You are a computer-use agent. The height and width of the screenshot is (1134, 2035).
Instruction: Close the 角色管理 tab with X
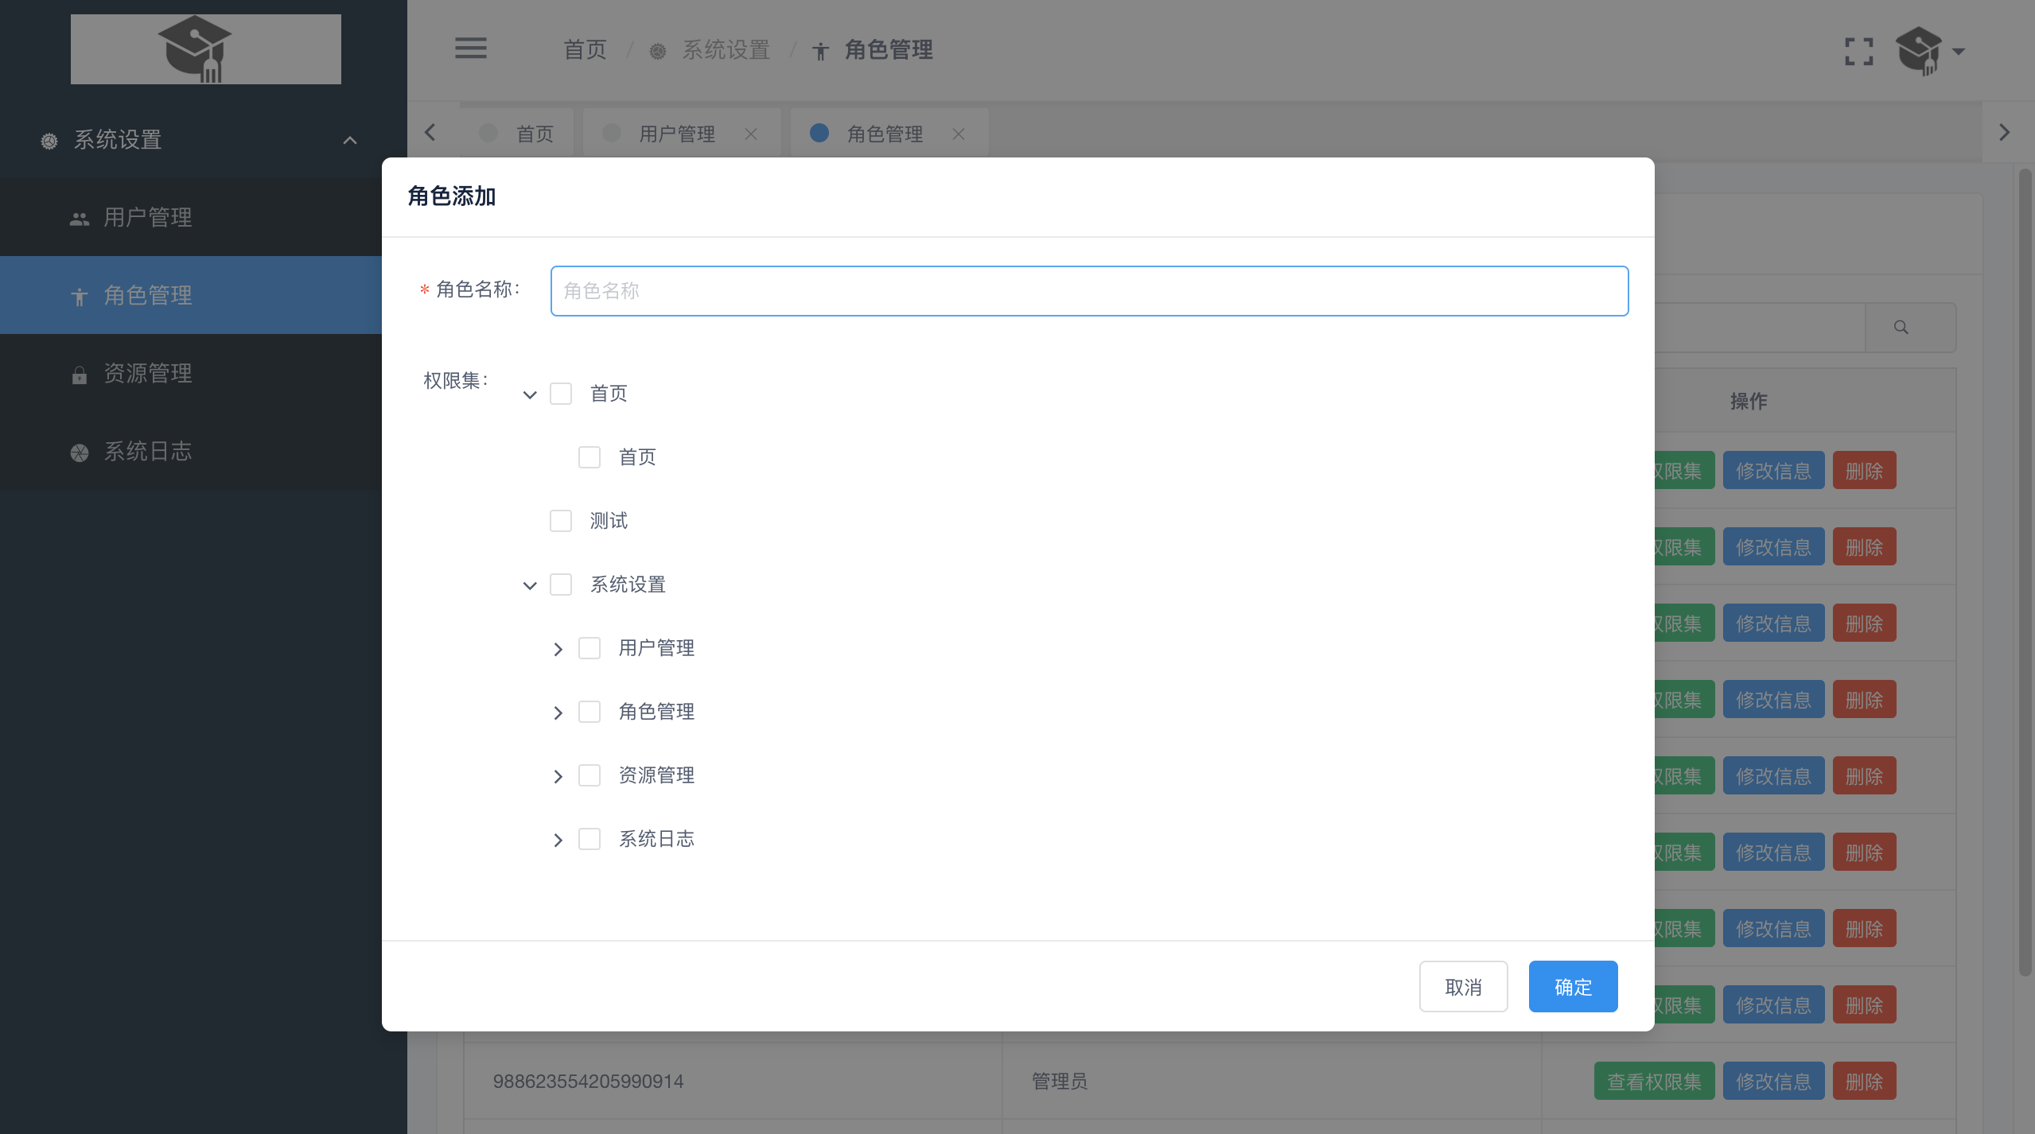click(x=959, y=134)
